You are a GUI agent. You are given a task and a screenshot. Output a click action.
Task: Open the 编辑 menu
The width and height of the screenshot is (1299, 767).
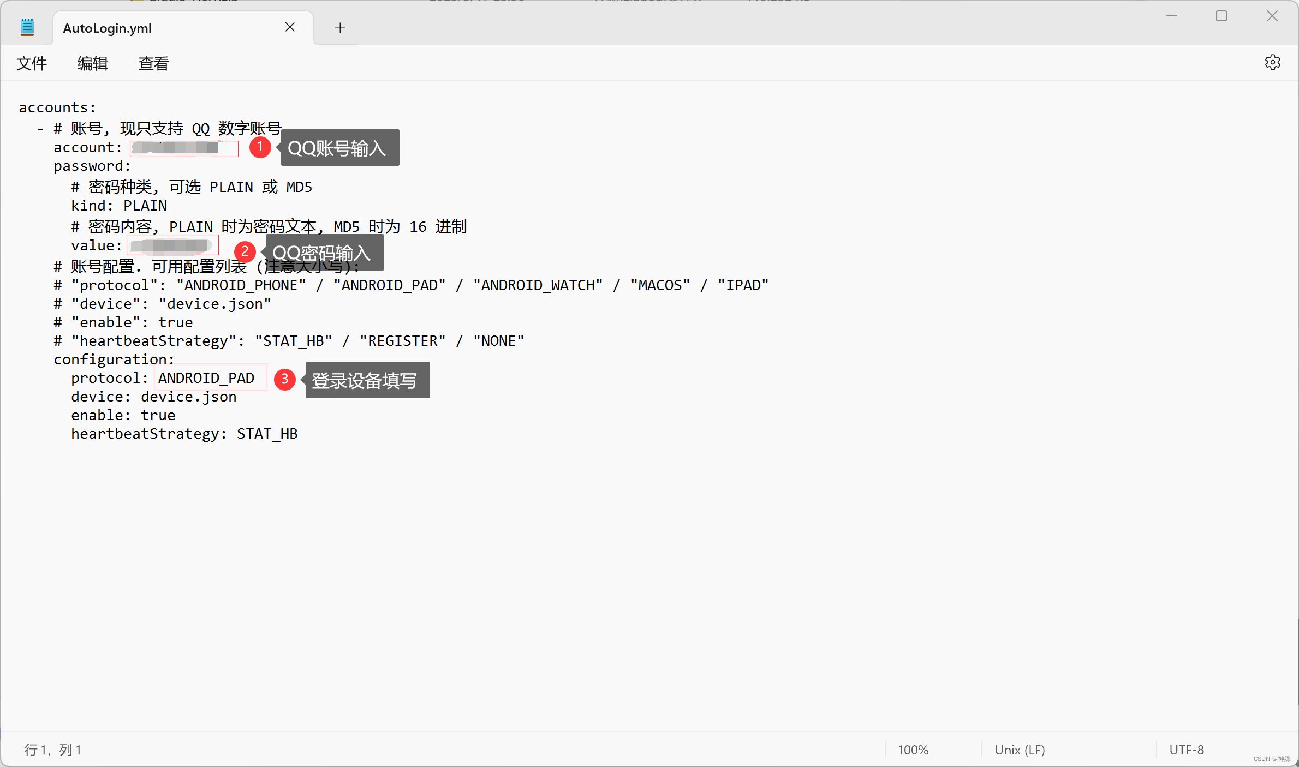click(92, 64)
